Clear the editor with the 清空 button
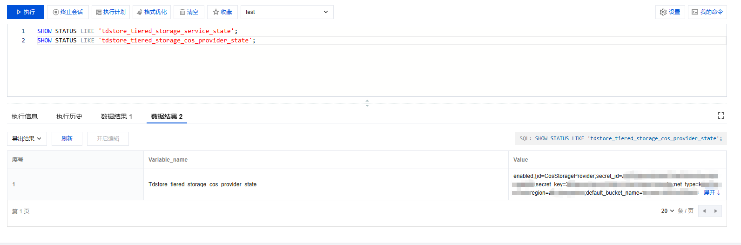 [189, 12]
